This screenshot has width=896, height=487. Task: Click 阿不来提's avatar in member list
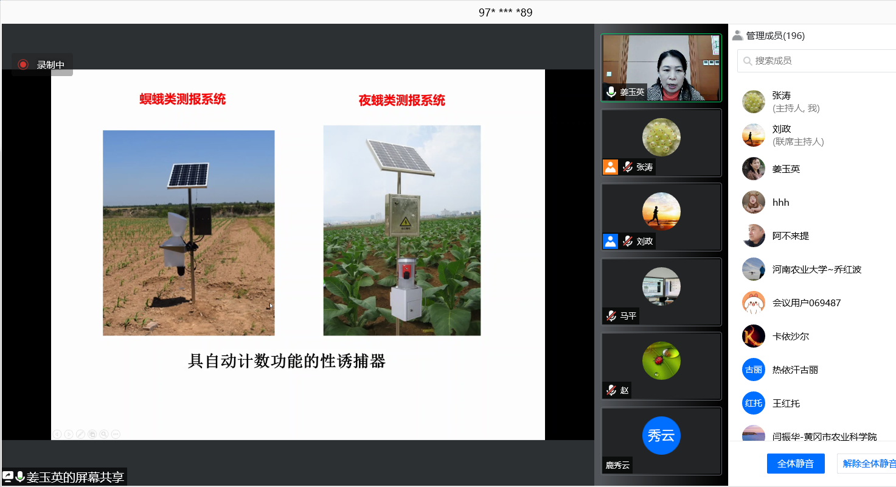pyautogui.click(x=754, y=236)
